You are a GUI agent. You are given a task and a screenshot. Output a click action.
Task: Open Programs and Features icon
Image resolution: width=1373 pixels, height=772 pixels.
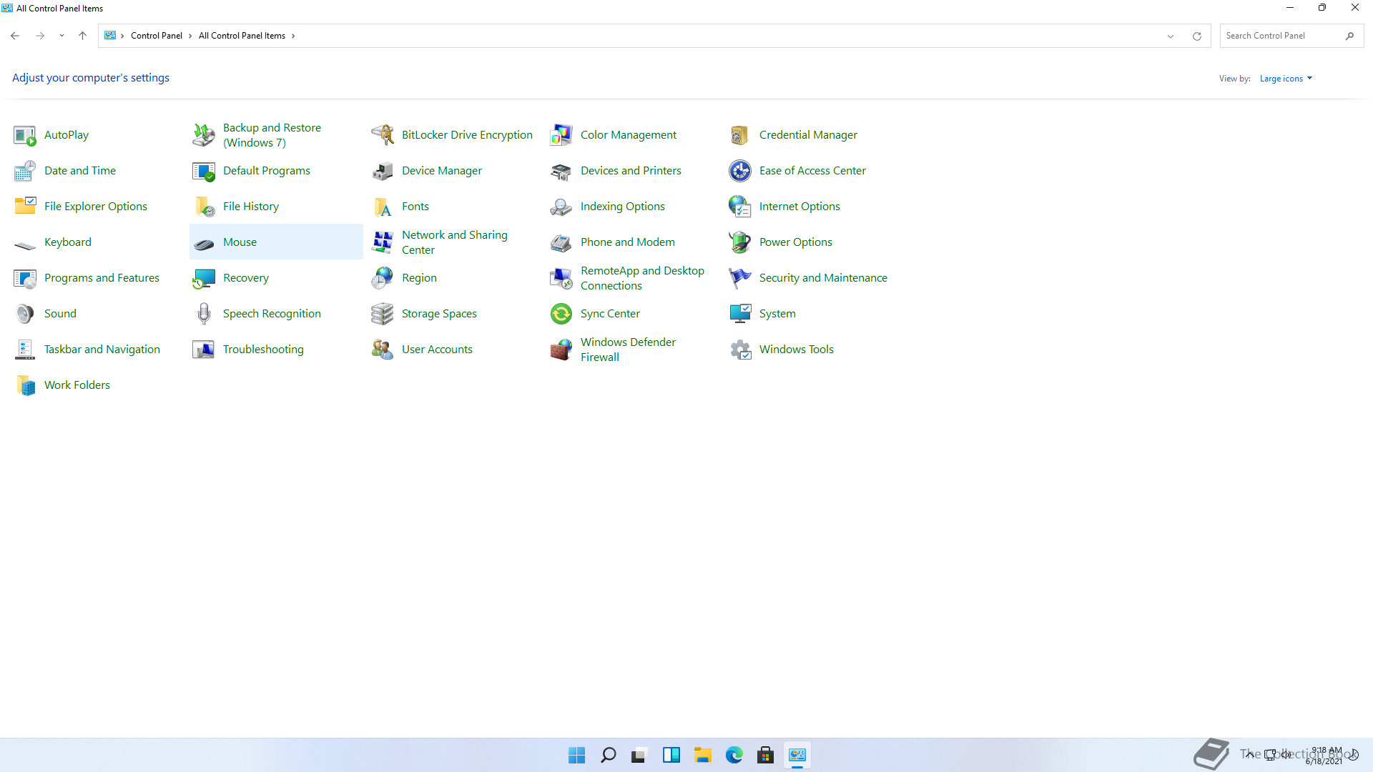click(x=25, y=278)
